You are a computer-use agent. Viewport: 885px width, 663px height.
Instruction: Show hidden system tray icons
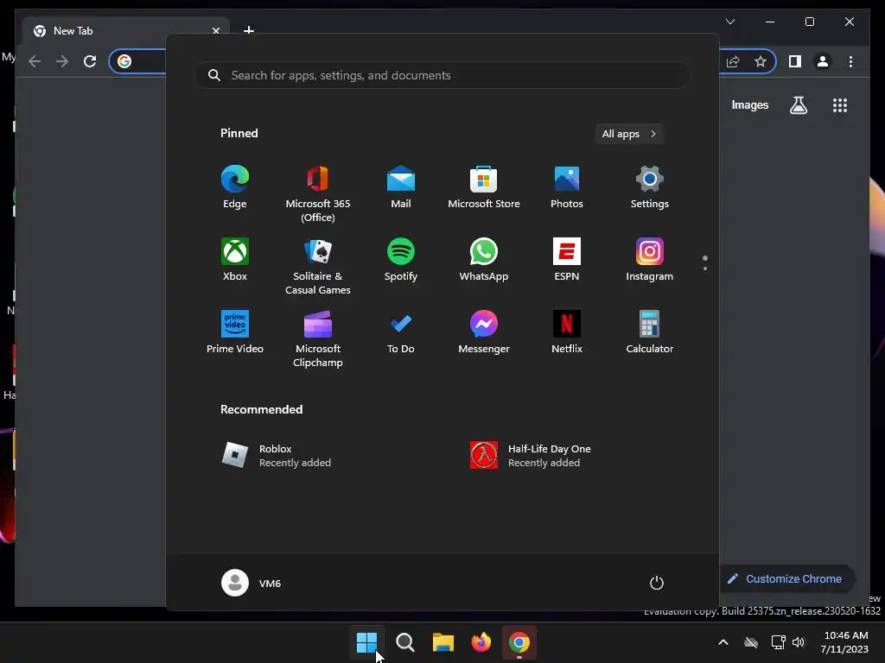point(723,642)
